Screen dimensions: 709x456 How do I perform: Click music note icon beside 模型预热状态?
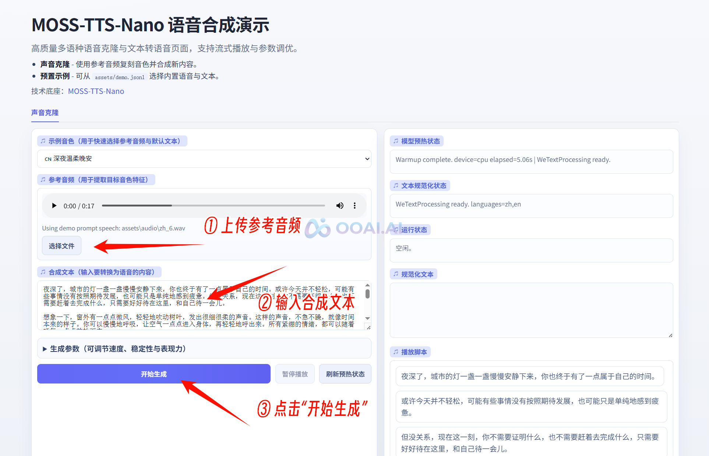[396, 141]
